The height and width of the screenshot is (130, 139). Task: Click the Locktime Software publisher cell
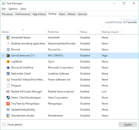(58, 73)
